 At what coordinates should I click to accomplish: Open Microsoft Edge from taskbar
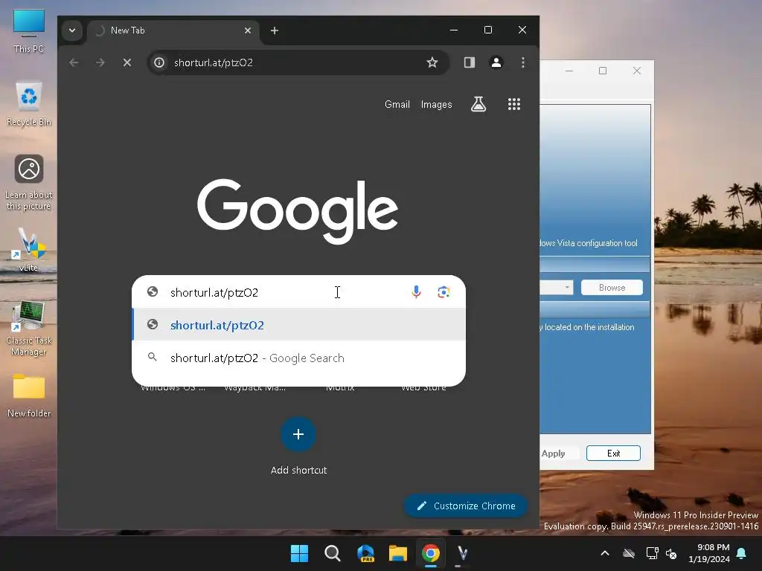pyautogui.click(x=365, y=553)
